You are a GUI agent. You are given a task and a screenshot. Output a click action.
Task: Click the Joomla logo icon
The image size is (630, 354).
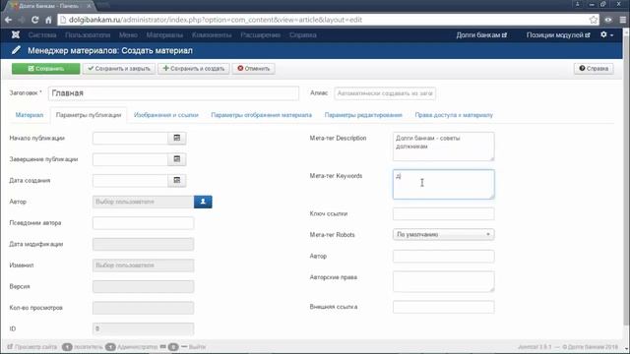[16, 35]
